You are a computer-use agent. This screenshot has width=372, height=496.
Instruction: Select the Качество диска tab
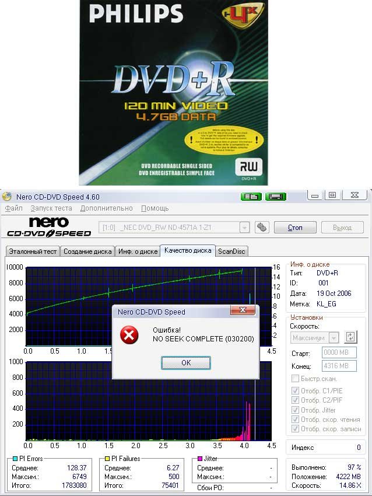pyautogui.click(x=188, y=250)
